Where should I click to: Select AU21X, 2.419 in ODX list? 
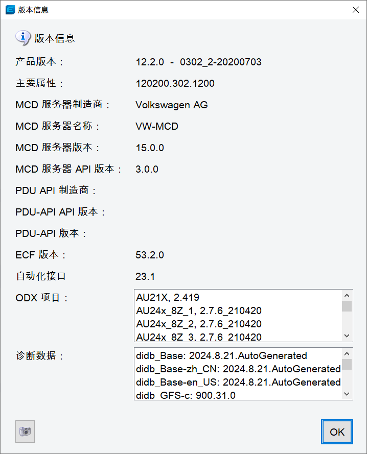pyautogui.click(x=168, y=297)
